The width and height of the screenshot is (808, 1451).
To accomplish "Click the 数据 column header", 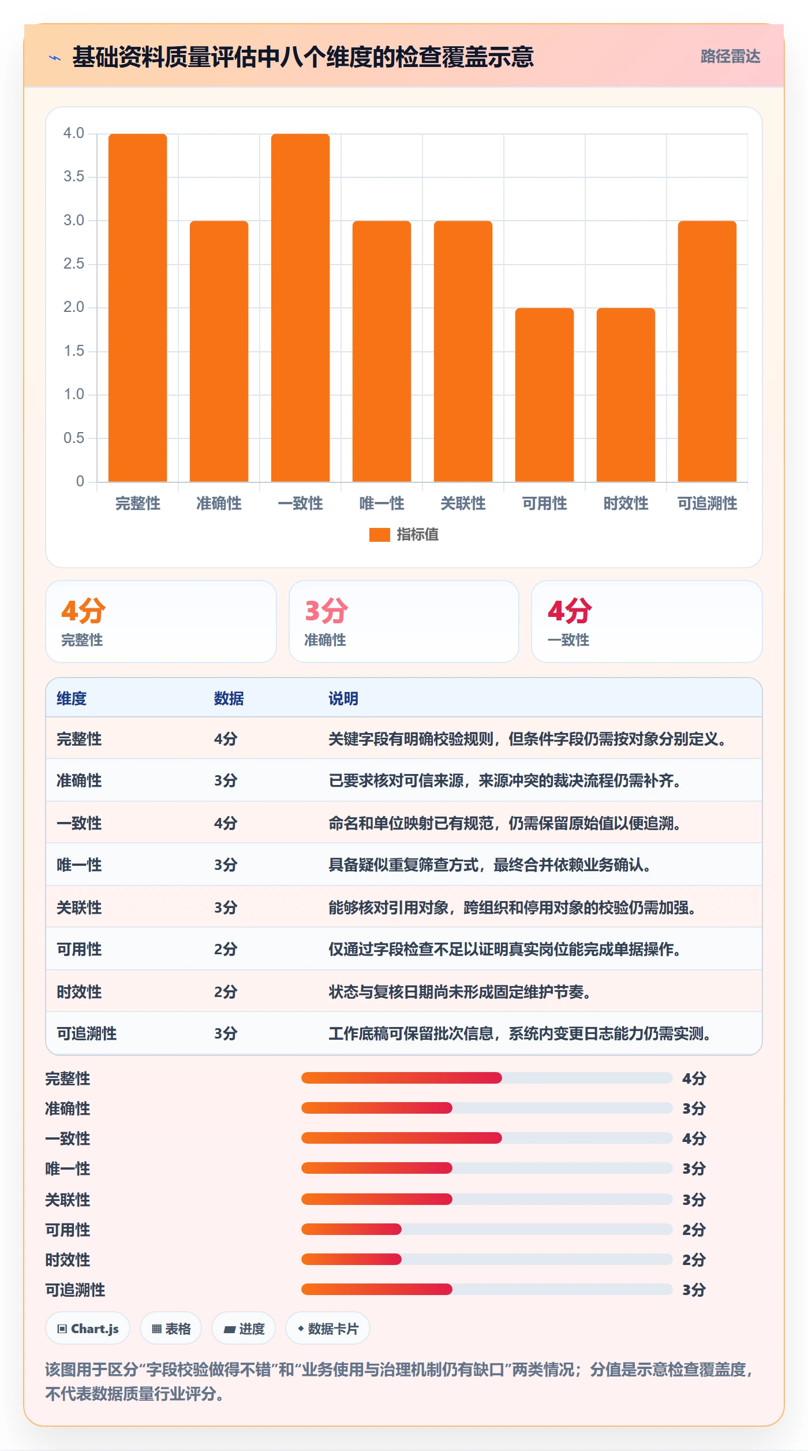I will pyautogui.click(x=229, y=699).
